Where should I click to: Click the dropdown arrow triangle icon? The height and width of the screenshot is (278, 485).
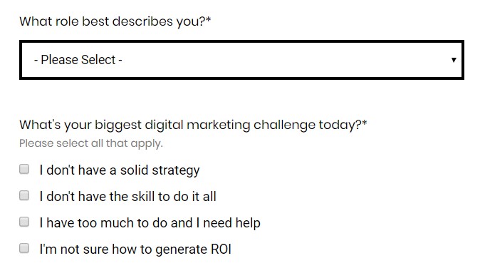[454, 60]
